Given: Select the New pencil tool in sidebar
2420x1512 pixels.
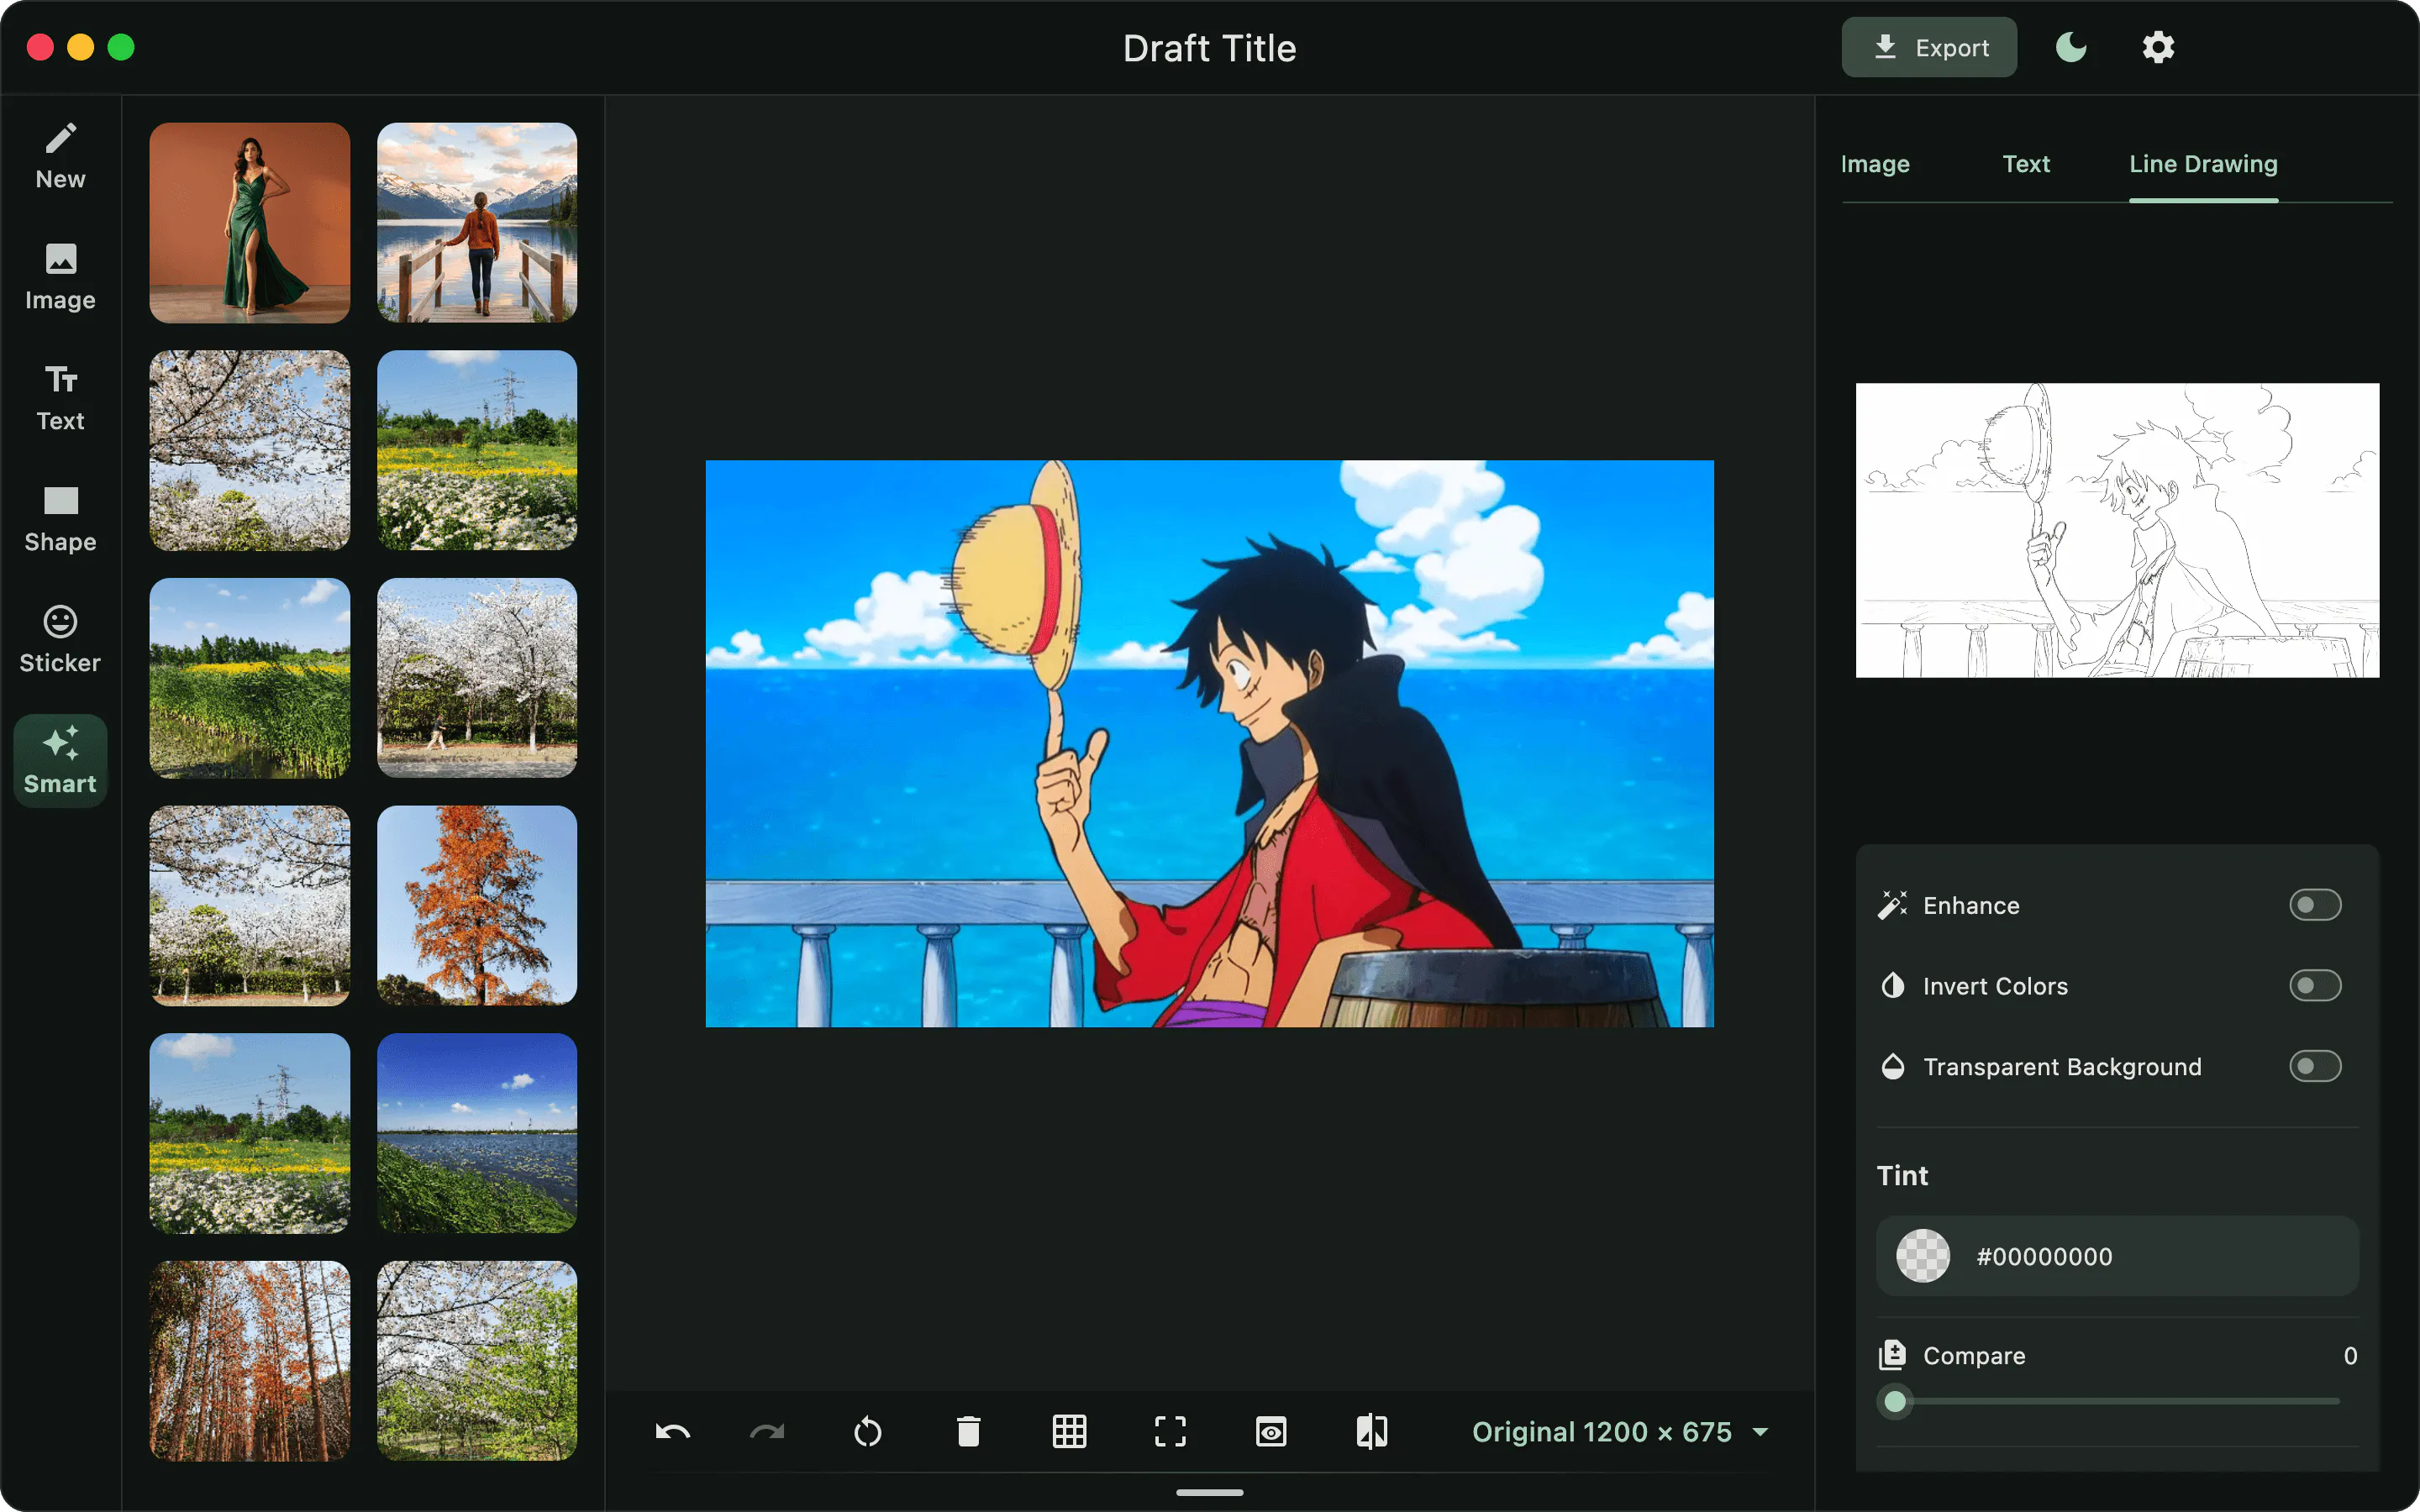Looking at the screenshot, I should [60, 156].
